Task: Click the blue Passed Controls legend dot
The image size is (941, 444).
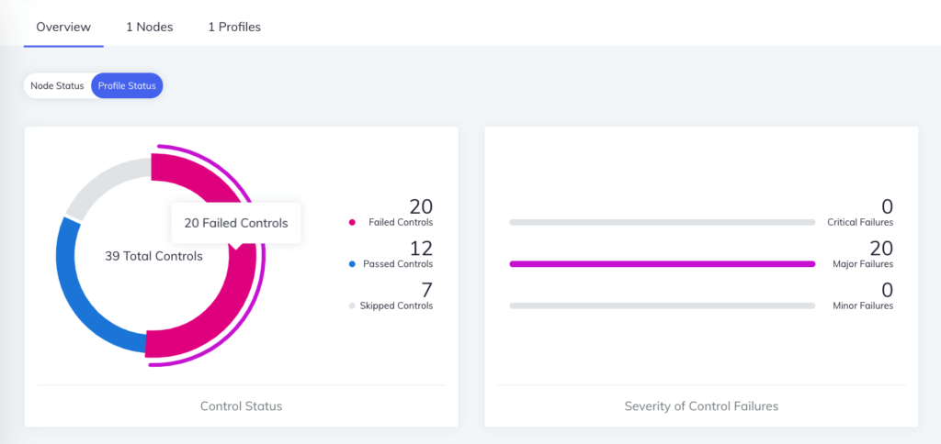Action: [352, 264]
